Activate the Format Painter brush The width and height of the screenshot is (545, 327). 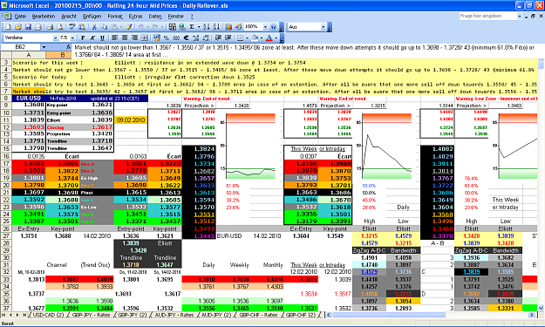coord(129,27)
